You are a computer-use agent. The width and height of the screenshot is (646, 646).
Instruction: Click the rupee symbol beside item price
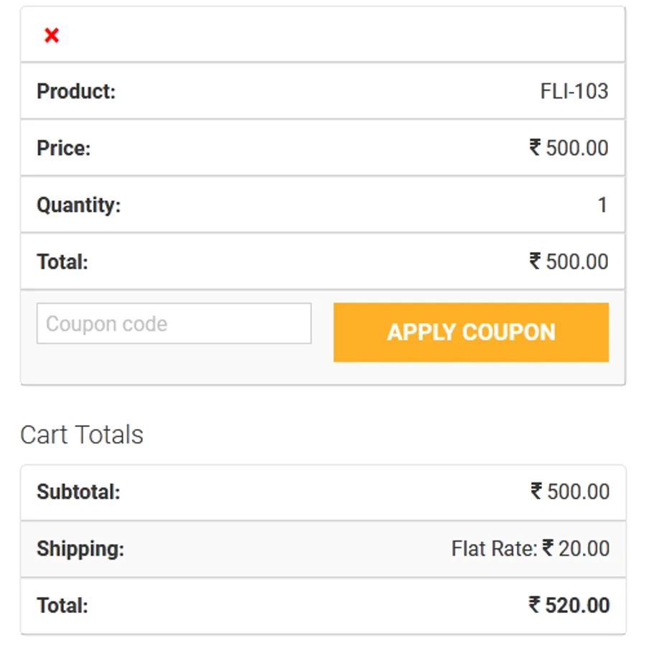coord(535,148)
